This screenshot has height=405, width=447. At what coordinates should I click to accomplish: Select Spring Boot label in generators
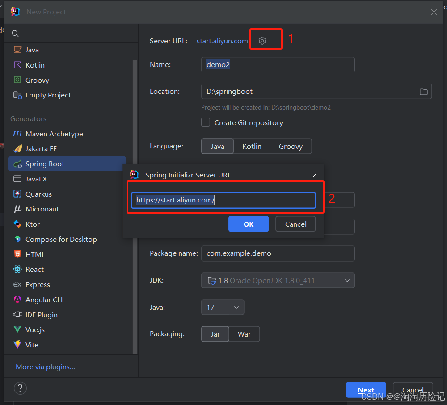point(45,164)
